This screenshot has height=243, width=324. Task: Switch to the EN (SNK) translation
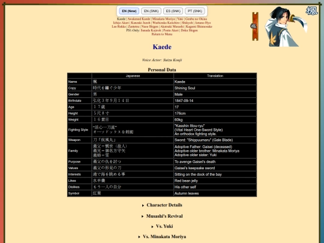point(151,11)
